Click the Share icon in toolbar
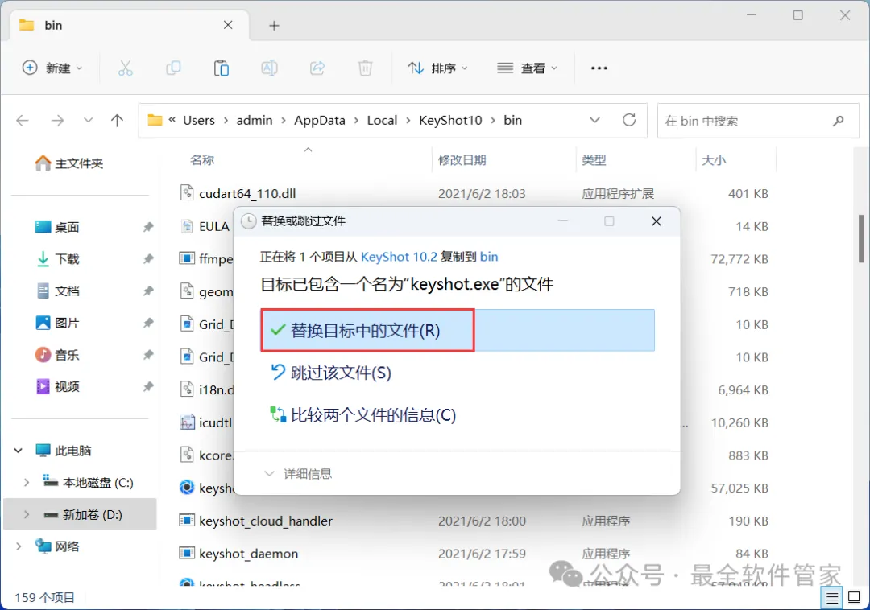Image resolution: width=870 pixels, height=610 pixels. [317, 68]
